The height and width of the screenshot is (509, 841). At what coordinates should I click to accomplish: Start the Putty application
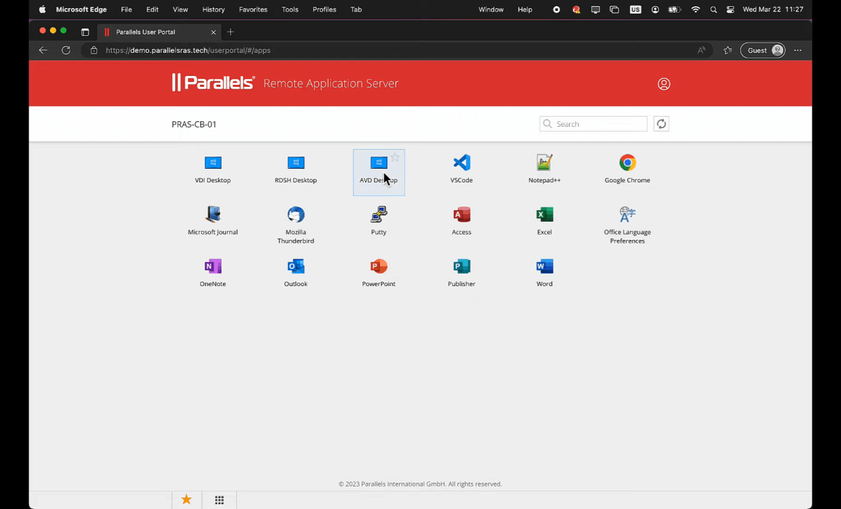[378, 216]
